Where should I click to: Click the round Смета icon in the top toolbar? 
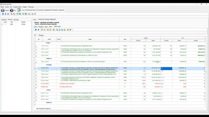[x=3, y=10]
